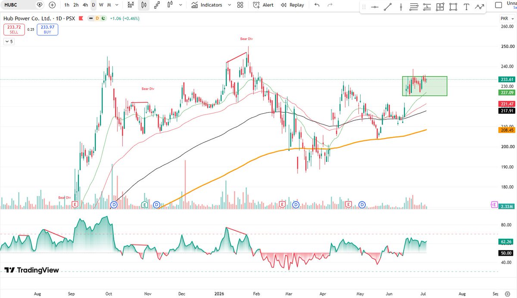Open the Indicators dialog
The height and width of the screenshot is (298, 517).
tap(207, 5)
